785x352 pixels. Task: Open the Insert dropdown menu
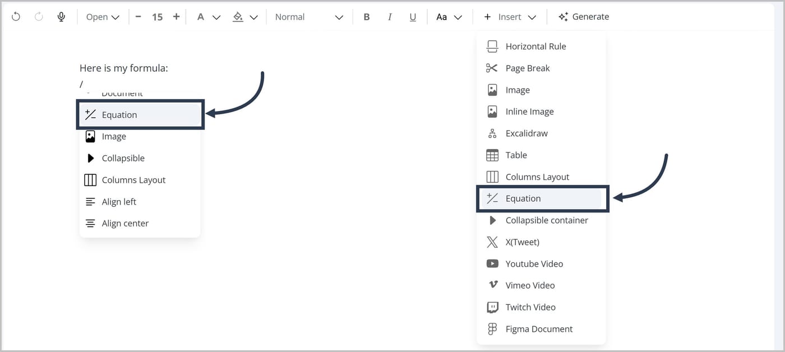pos(510,17)
